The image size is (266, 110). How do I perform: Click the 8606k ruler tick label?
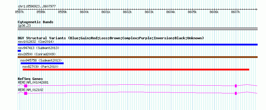[214, 12]
